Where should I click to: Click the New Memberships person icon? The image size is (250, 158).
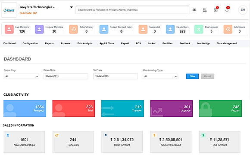(8, 135)
